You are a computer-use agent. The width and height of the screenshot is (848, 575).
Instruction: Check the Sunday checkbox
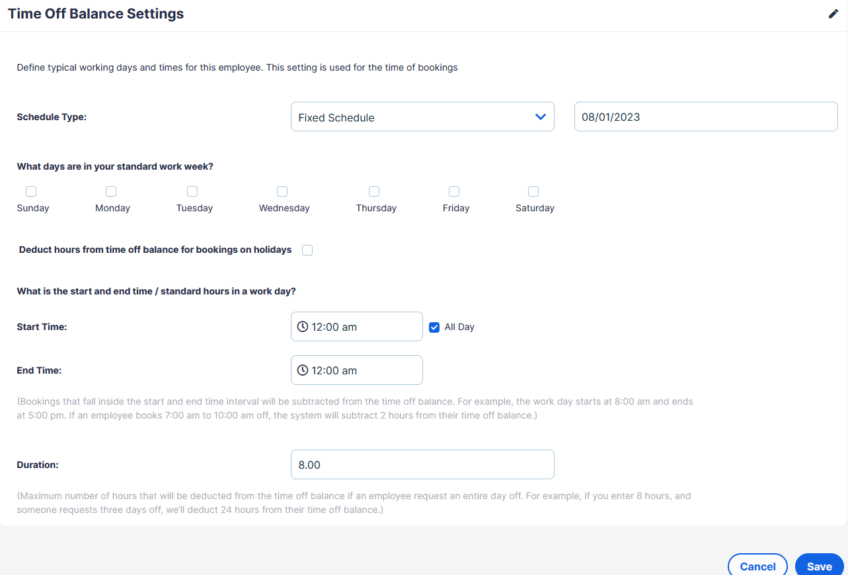(x=31, y=191)
